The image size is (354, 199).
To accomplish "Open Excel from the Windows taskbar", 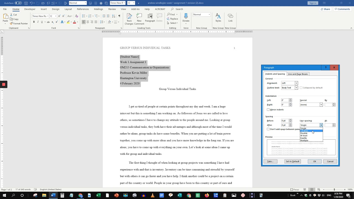I will [98, 195].
